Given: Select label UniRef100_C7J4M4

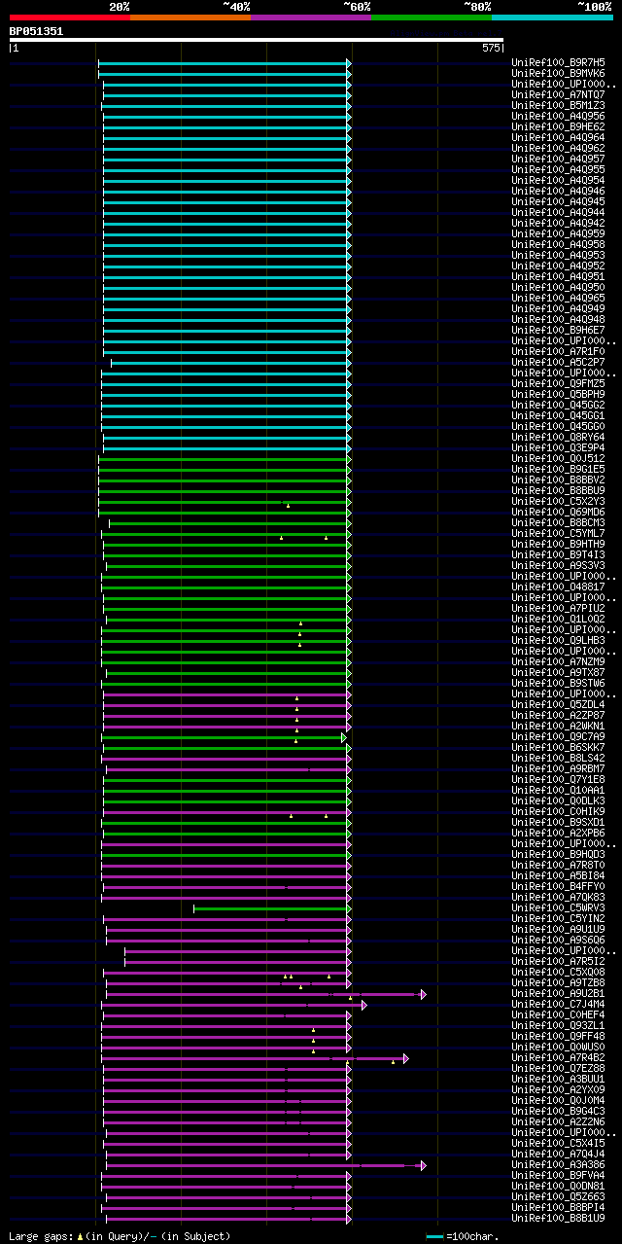Looking at the screenshot, I should pos(557,1005).
